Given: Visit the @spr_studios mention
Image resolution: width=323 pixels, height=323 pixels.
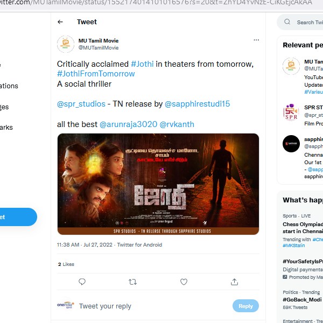Looking at the screenshot, I should [81, 104].
